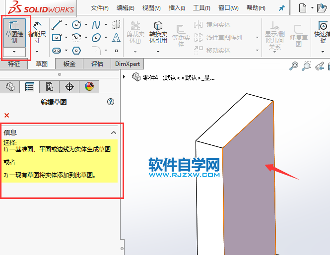Open the Sketch button dropdown arrow

(x=14, y=52)
